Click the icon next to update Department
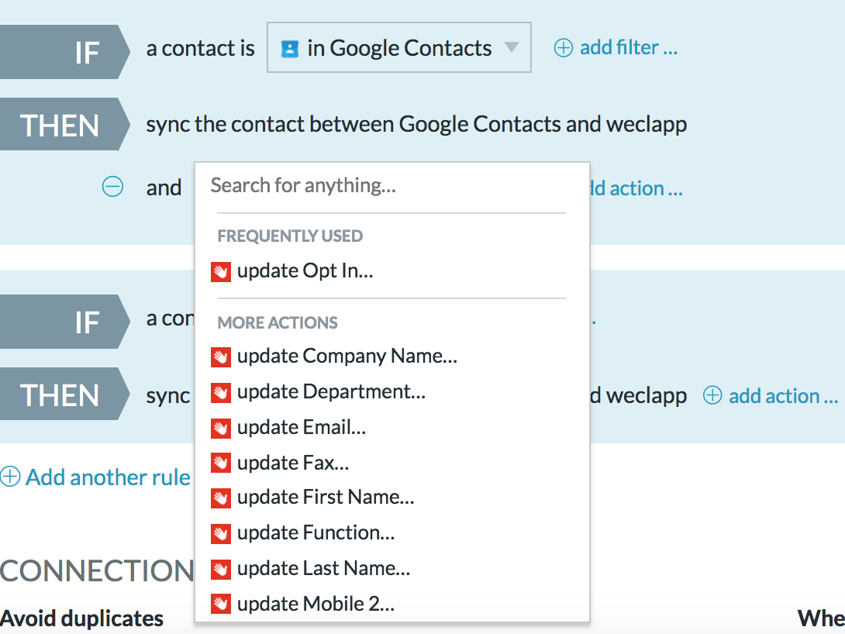This screenshot has width=845, height=634. click(x=221, y=393)
